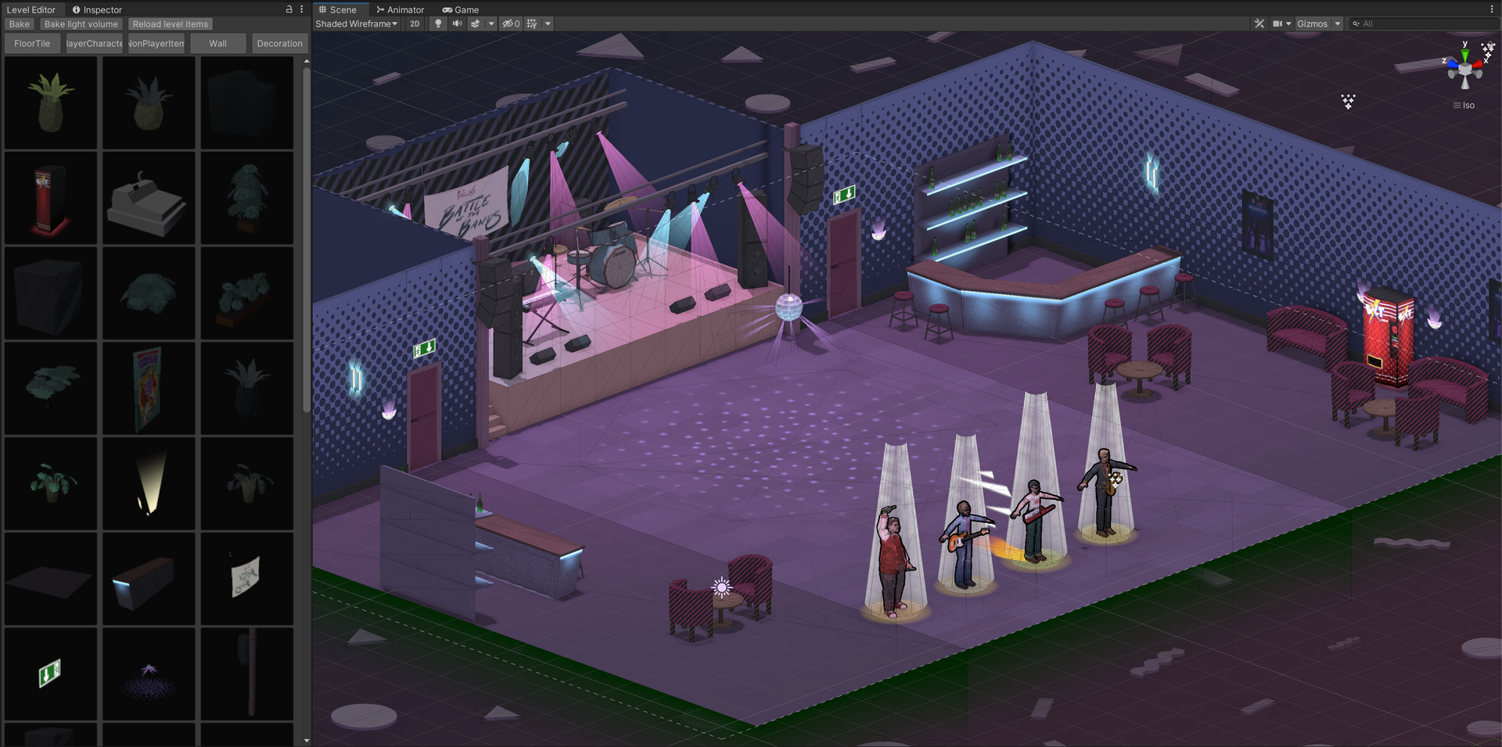The height and width of the screenshot is (747, 1502).
Task: Select the NonPlayerItem category
Action: pos(156,44)
